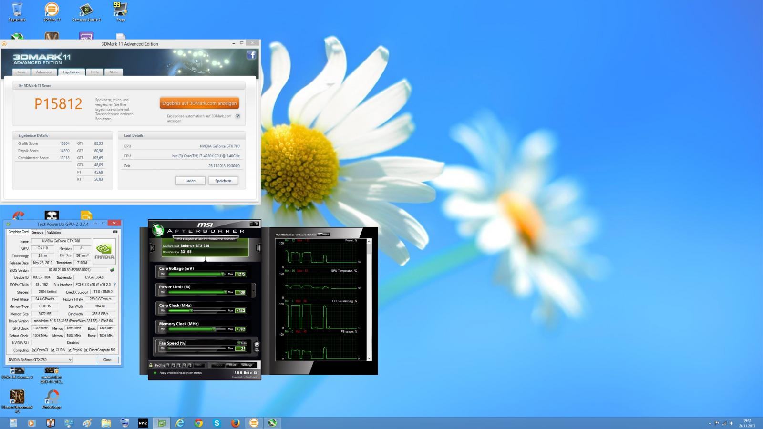Viewport: 763px width, 429px height.
Task: Click the hardware monitor scrollbar down arrow
Action: [369, 358]
